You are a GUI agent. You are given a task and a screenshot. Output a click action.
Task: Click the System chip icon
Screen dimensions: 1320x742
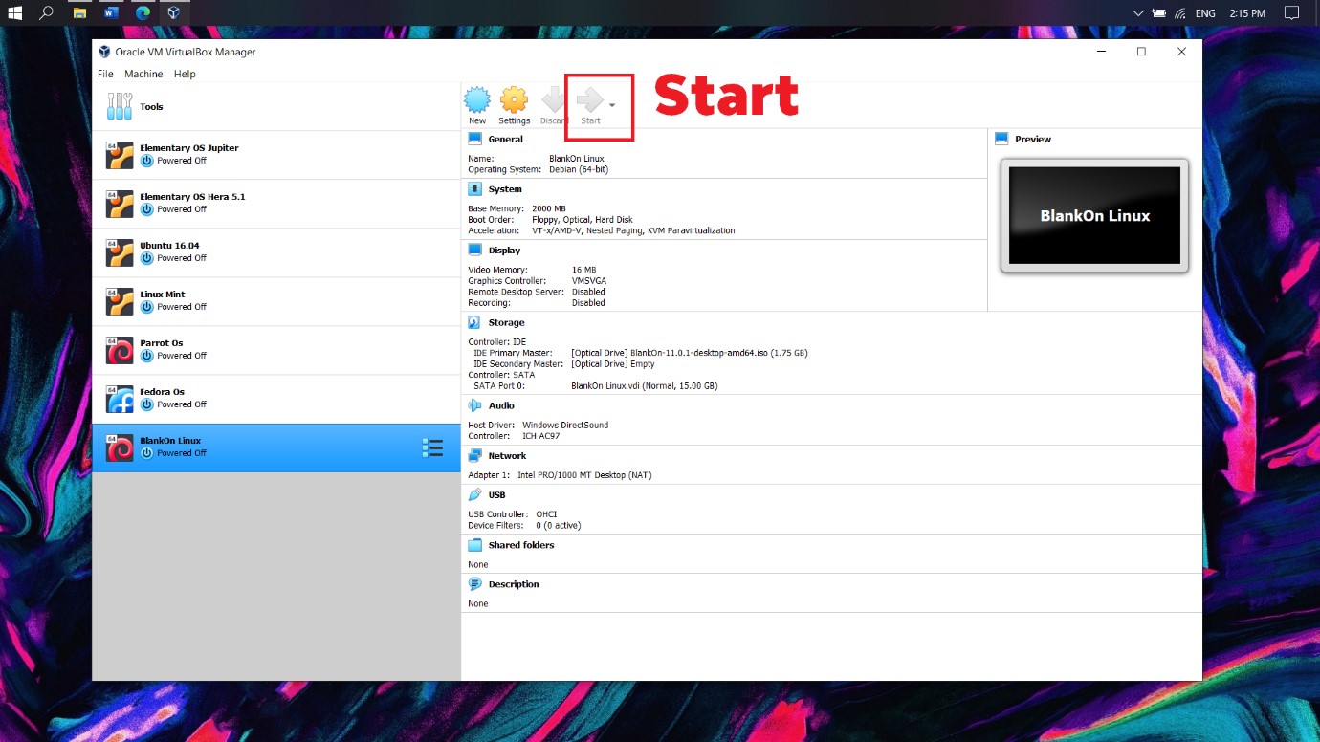click(x=474, y=189)
